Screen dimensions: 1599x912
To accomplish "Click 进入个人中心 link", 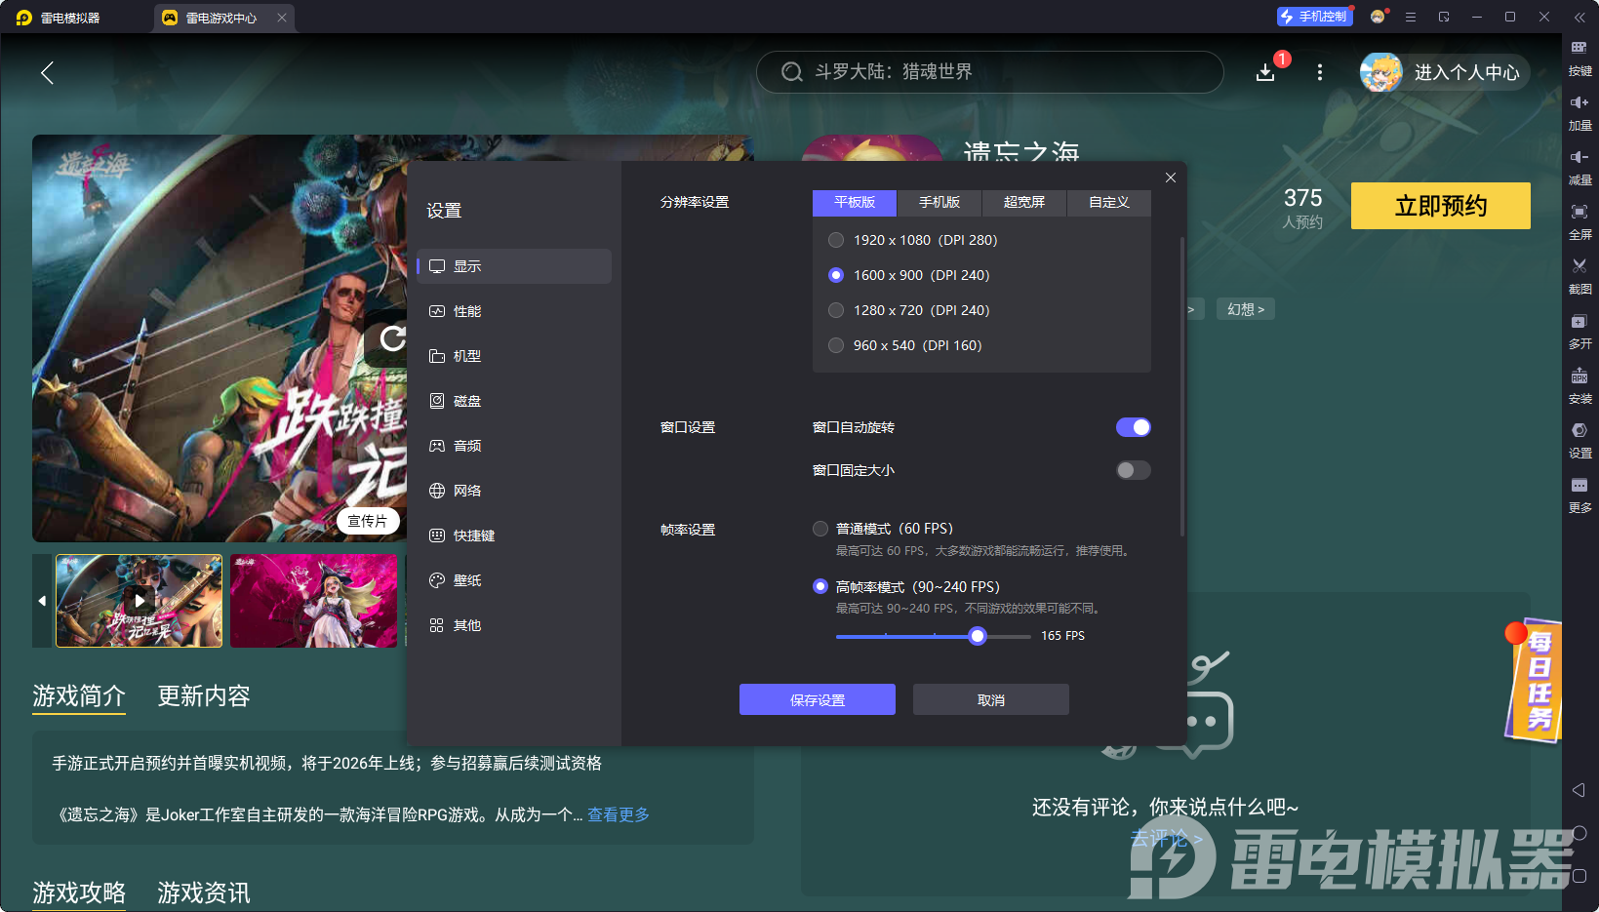I will (x=1466, y=72).
